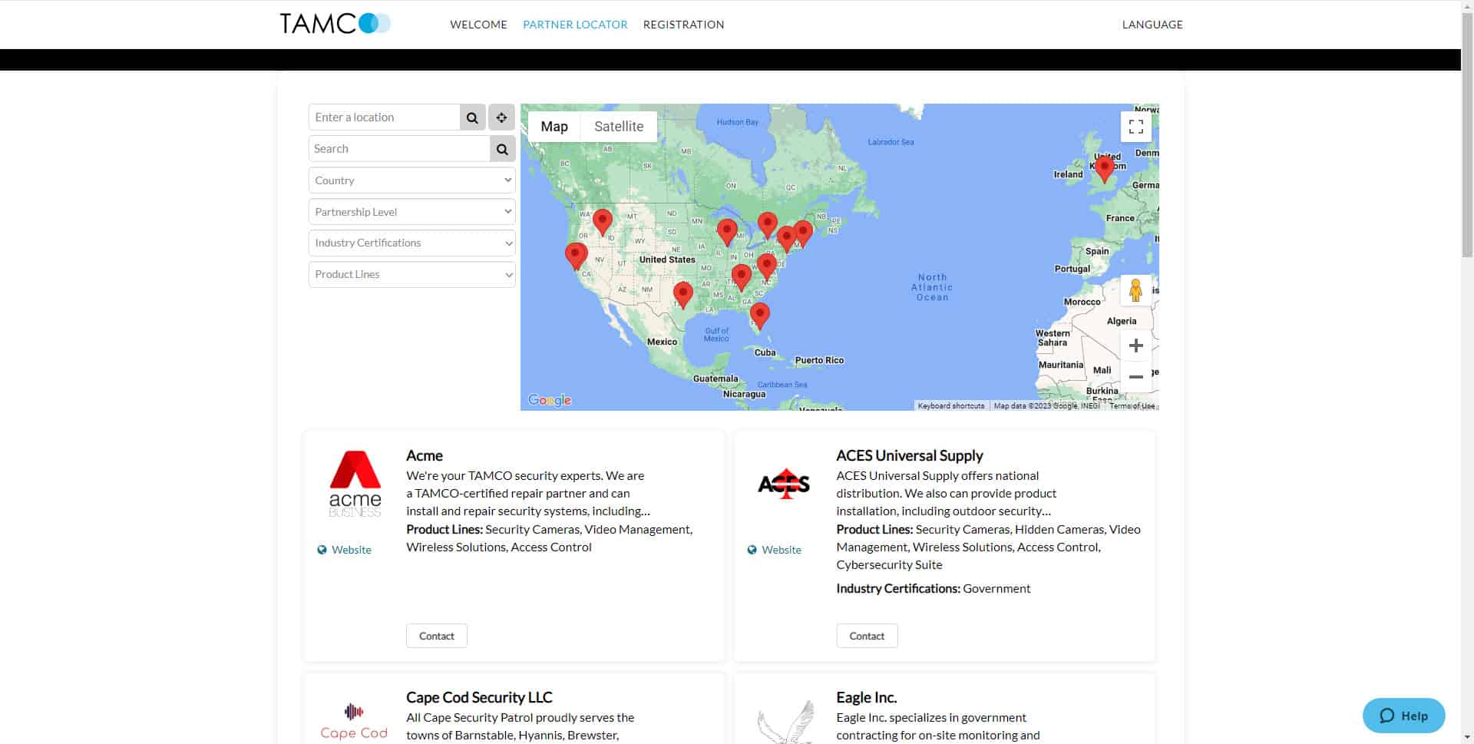Screen dimensions: 1474x744
Task: Click the detect my location crosshair icon
Action: click(501, 117)
